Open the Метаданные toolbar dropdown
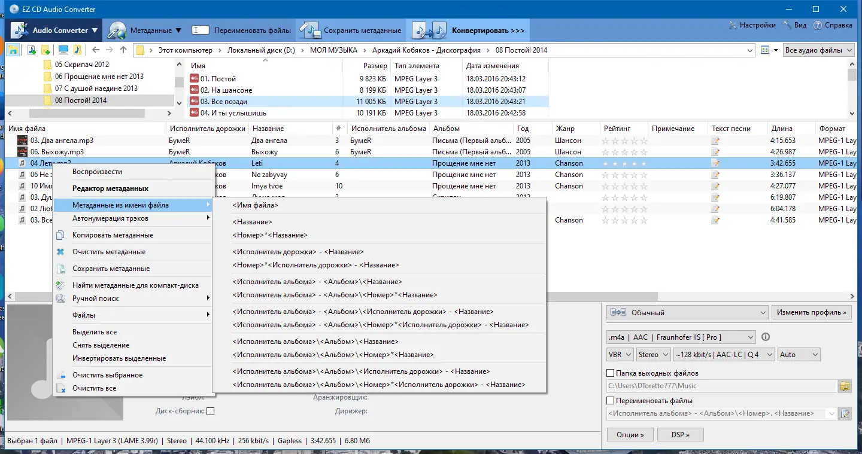This screenshot has width=862, height=454. point(145,30)
